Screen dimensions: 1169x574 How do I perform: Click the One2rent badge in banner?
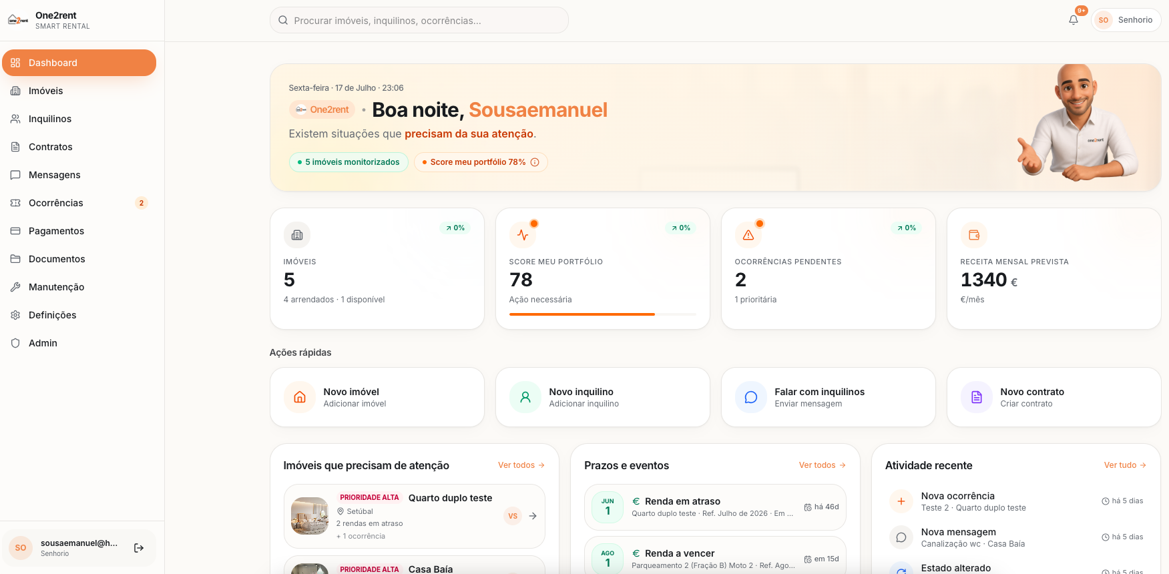322,109
